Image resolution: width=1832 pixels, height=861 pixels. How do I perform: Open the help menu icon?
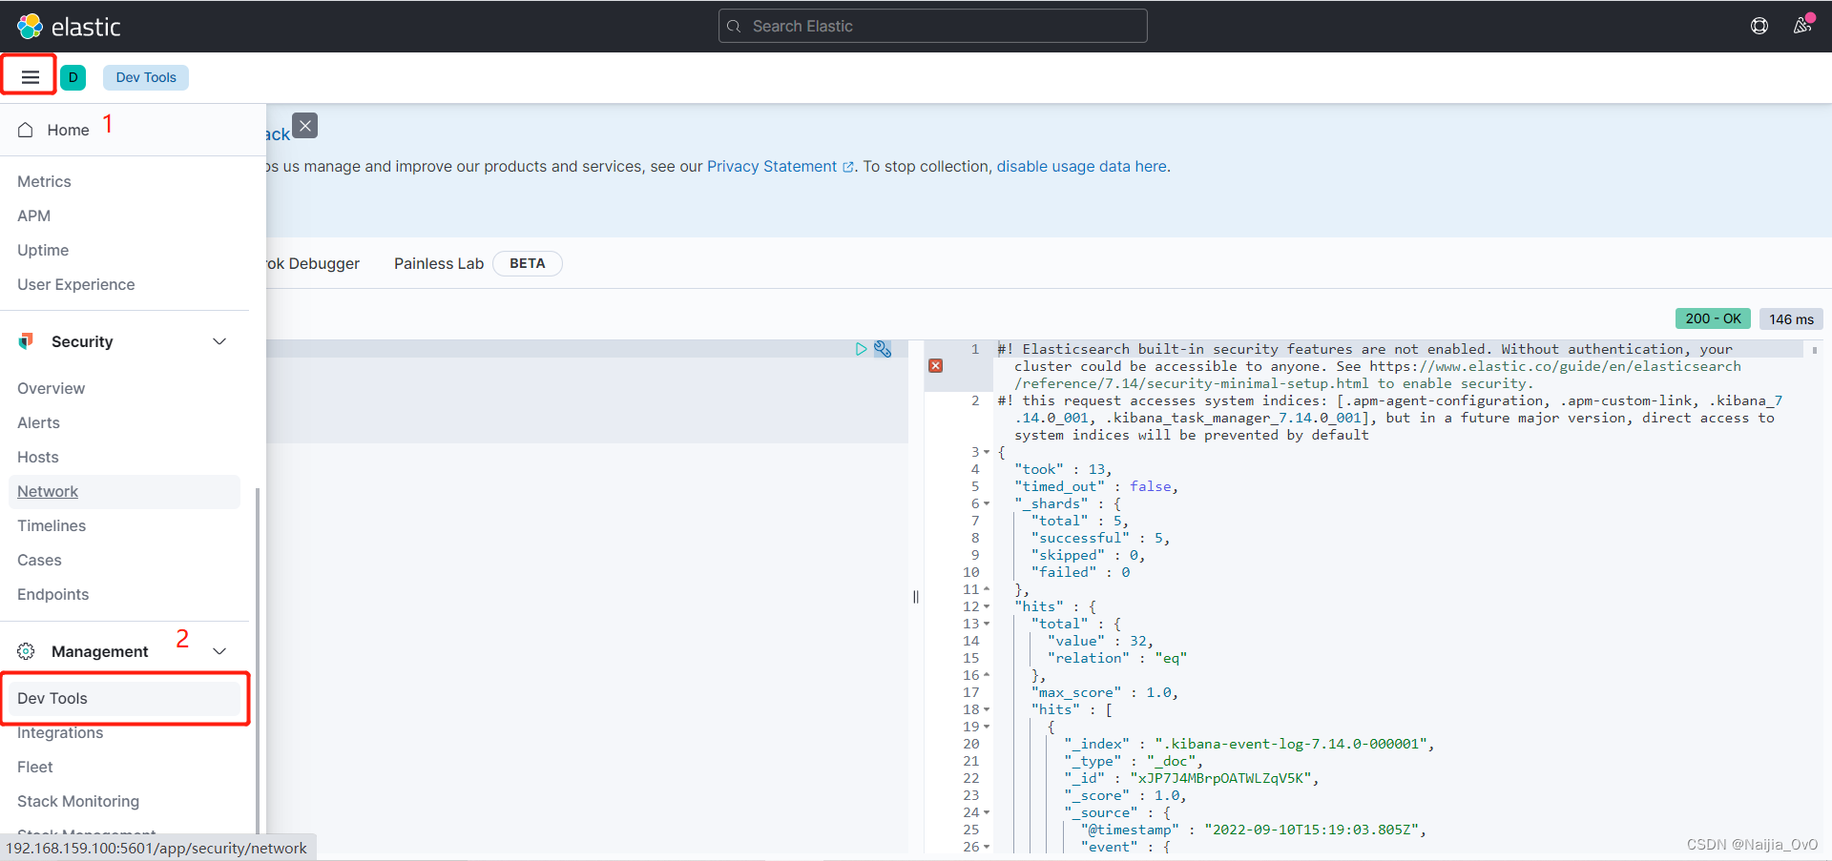coord(1759,26)
